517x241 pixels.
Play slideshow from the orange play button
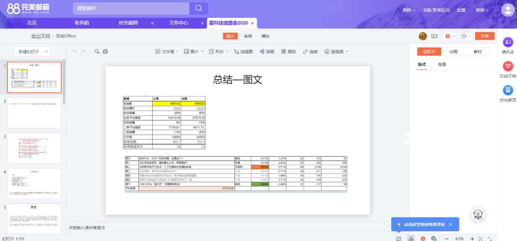tap(448, 36)
